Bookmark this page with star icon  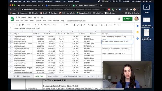pos(105,10)
